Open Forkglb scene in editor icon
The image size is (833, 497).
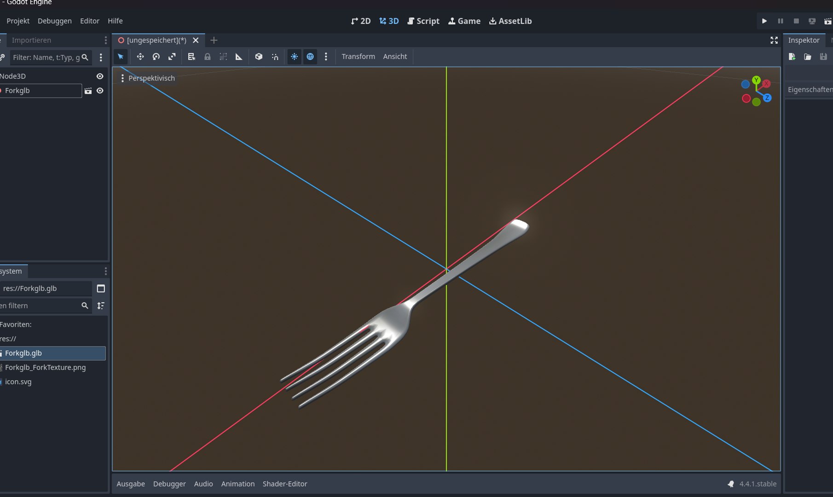88,91
